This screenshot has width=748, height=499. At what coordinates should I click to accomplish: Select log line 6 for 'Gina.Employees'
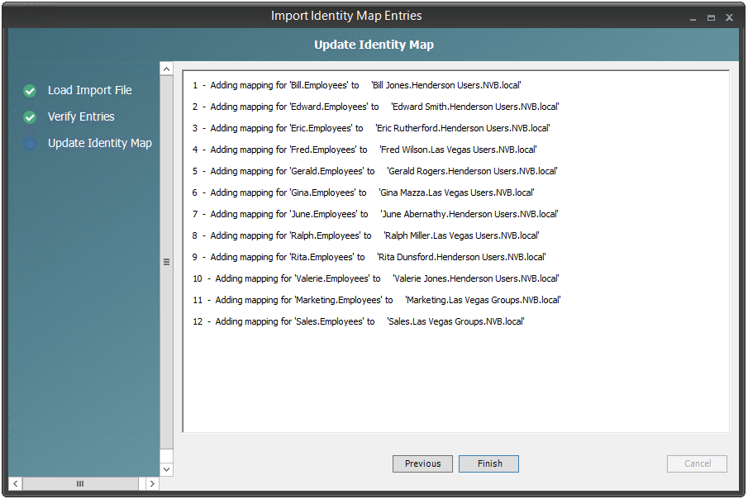[364, 192]
